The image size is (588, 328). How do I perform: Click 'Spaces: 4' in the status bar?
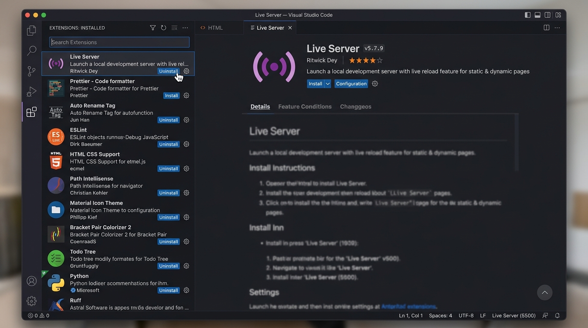pos(441,316)
